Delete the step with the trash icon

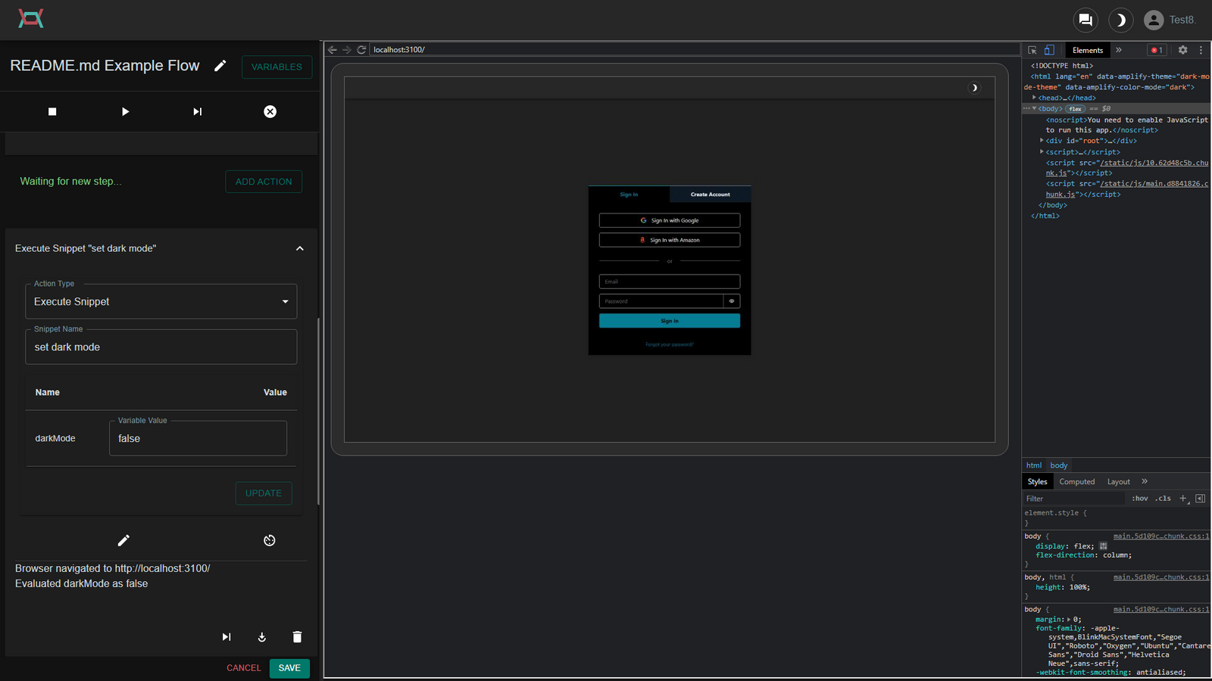(297, 636)
